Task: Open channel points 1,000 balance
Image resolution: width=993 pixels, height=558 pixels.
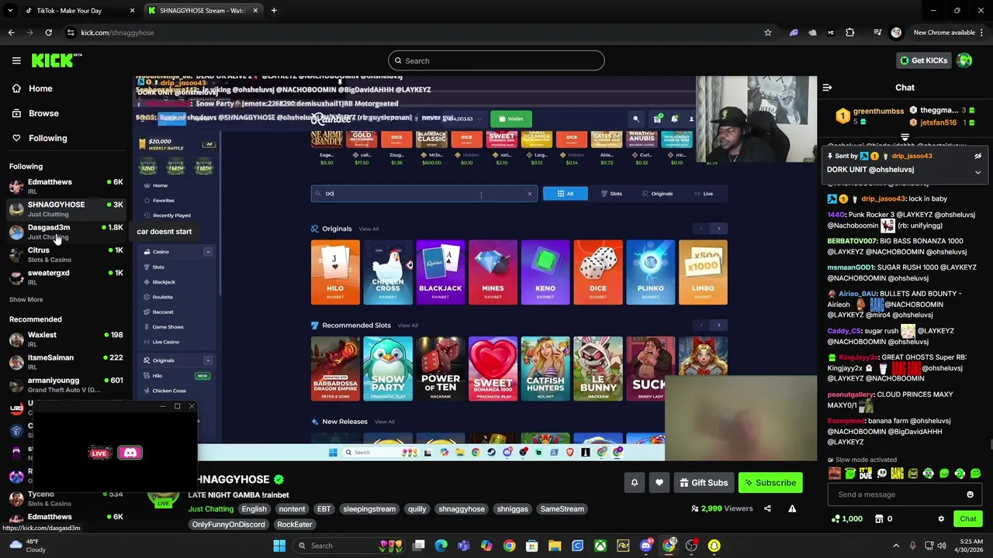Action: coord(846,519)
